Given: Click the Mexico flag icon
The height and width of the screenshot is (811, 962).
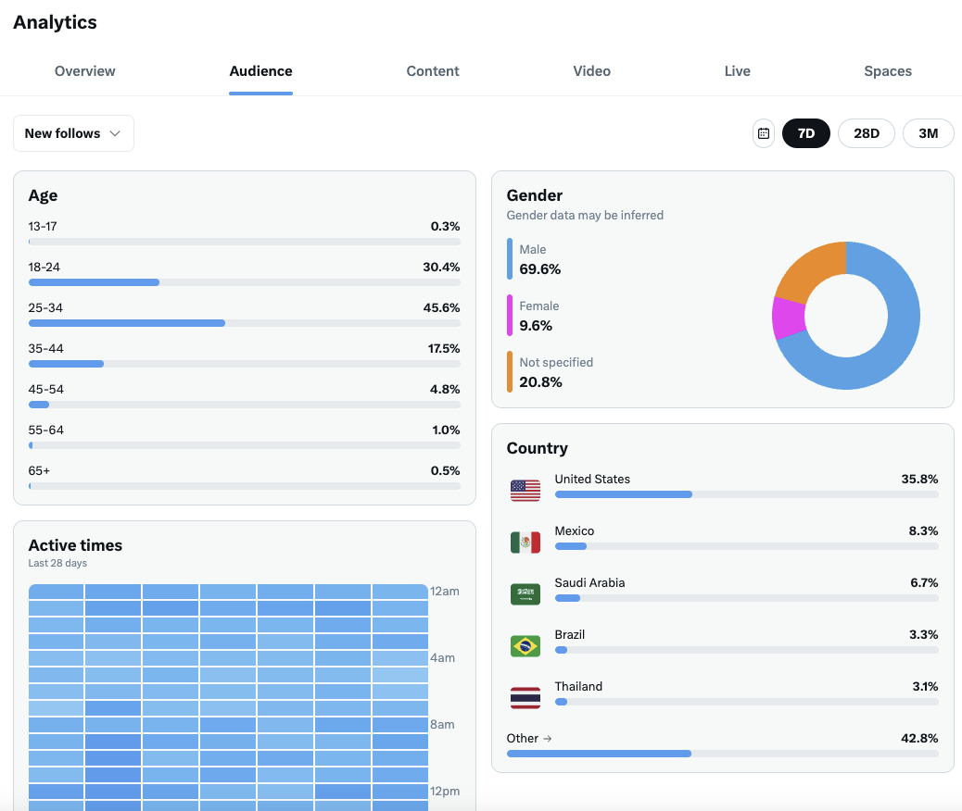Looking at the screenshot, I should pos(525,543).
